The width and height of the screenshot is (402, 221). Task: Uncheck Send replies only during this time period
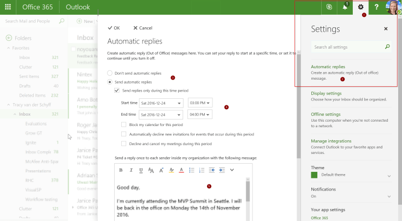click(x=117, y=90)
